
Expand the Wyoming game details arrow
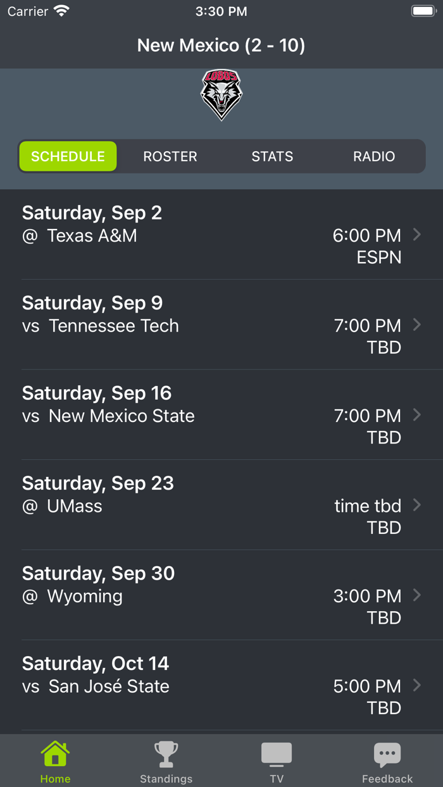point(417,595)
